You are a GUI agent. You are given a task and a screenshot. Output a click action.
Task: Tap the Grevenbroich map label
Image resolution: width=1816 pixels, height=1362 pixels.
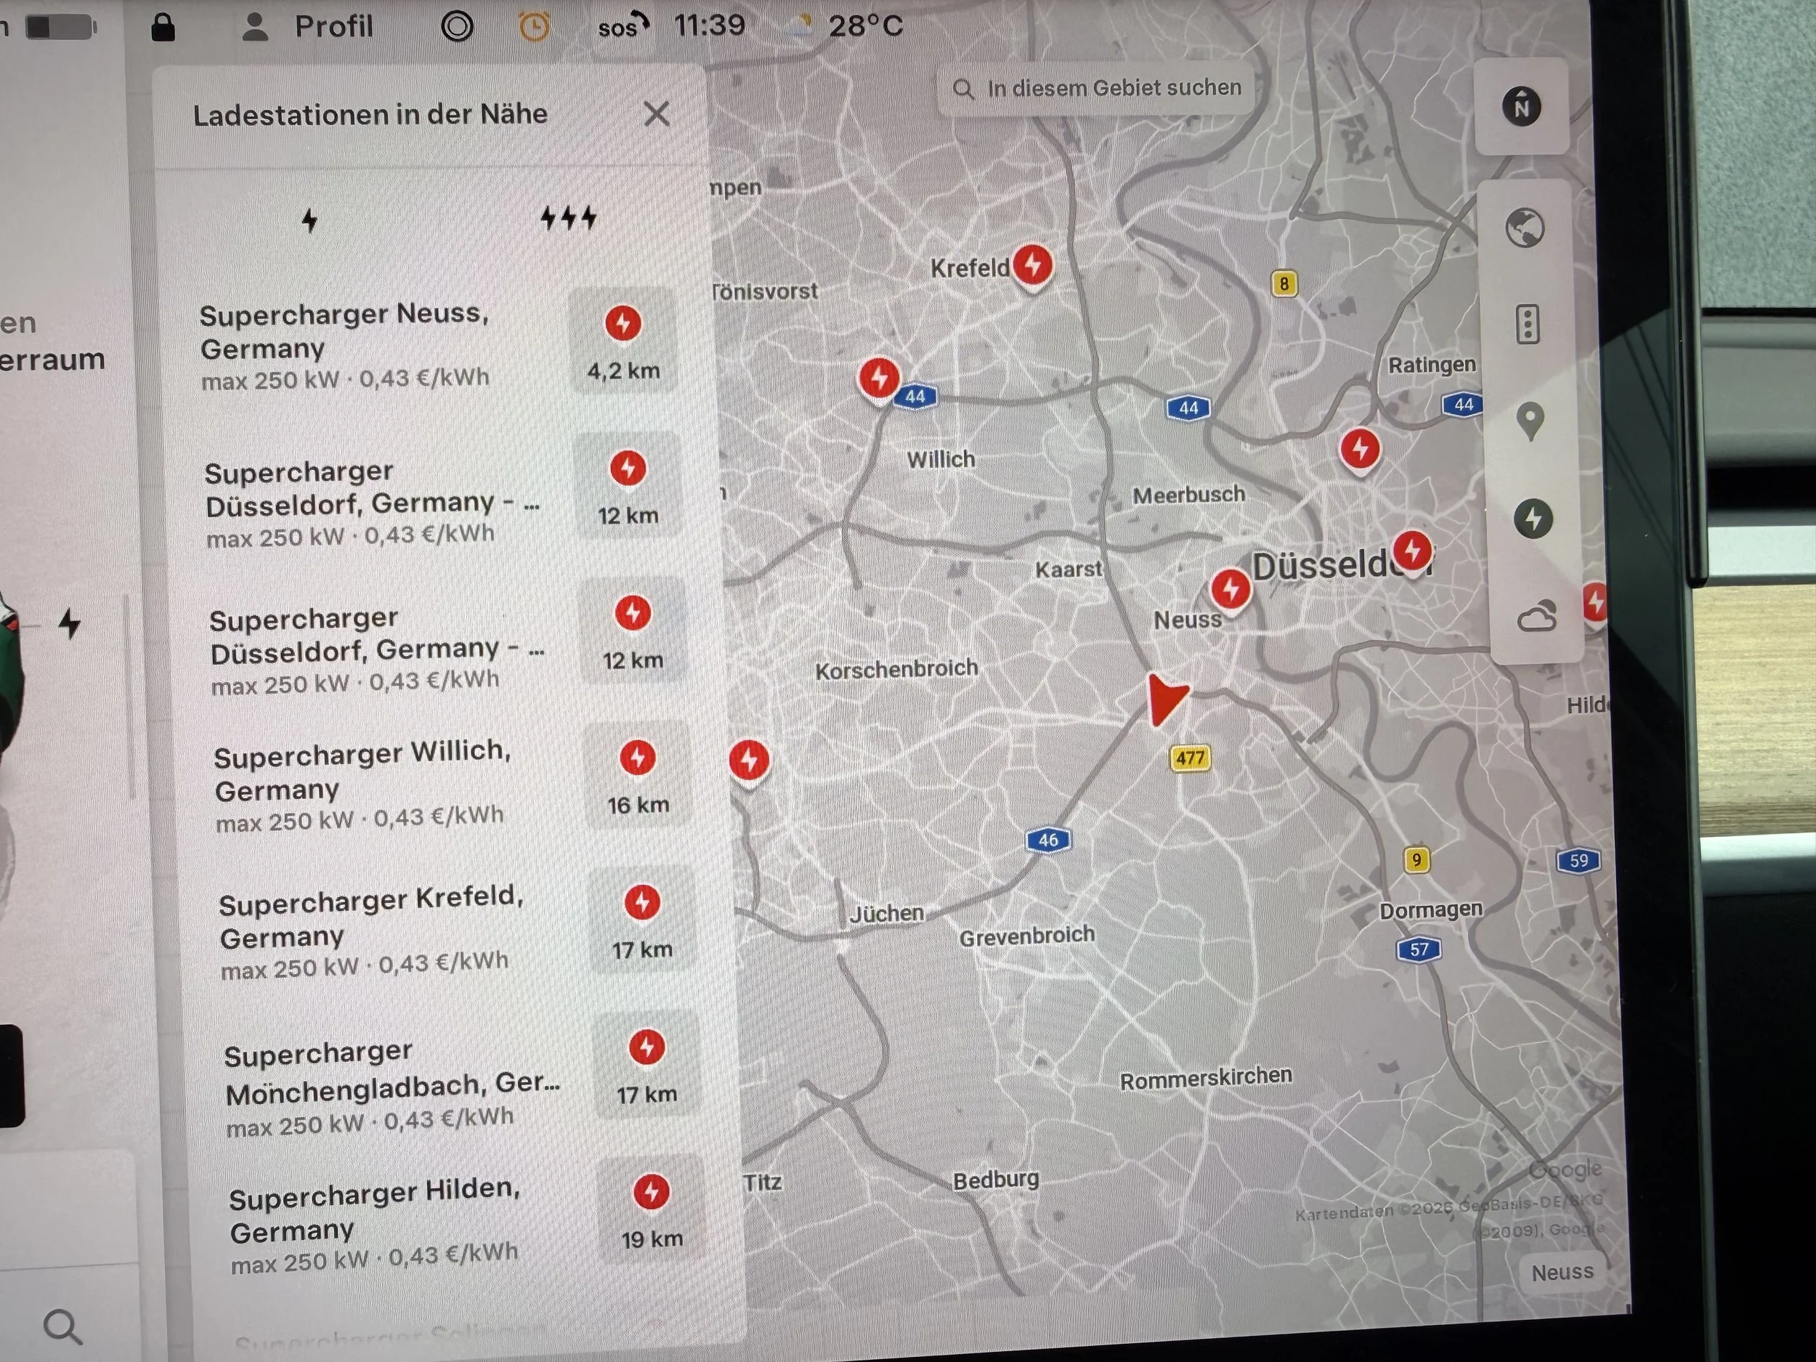point(1027,936)
